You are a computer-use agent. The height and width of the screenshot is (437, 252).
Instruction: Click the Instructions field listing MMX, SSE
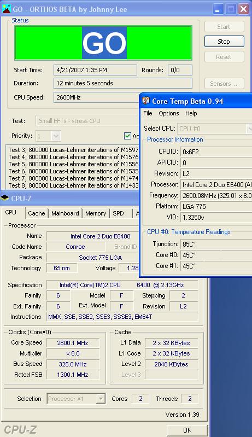tap(122, 317)
